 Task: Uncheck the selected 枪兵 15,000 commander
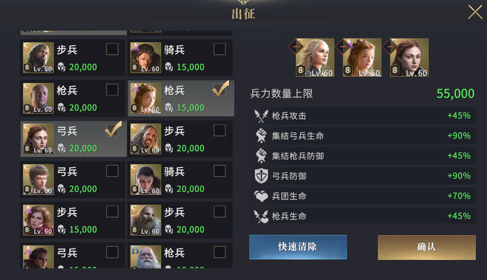coord(219,90)
